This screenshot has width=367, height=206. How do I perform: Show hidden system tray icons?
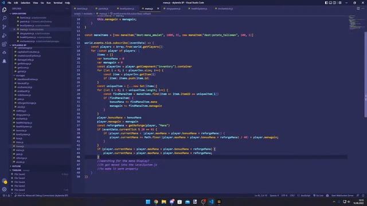click(334, 202)
